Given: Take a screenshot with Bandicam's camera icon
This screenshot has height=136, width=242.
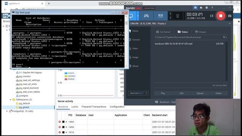Looking at the screenshot, I should click(230, 16).
